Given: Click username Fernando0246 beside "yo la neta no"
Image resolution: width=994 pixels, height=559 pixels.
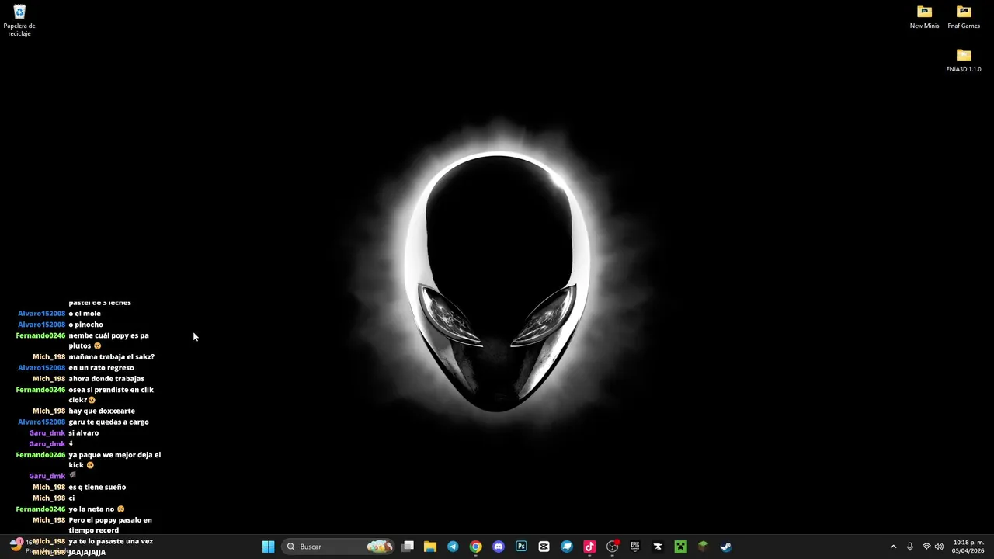Looking at the screenshot, I should tap(40, 509).
